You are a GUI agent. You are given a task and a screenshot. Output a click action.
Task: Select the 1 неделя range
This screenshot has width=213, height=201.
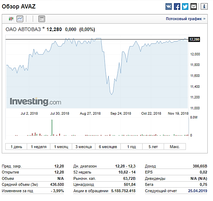point(39,147)
